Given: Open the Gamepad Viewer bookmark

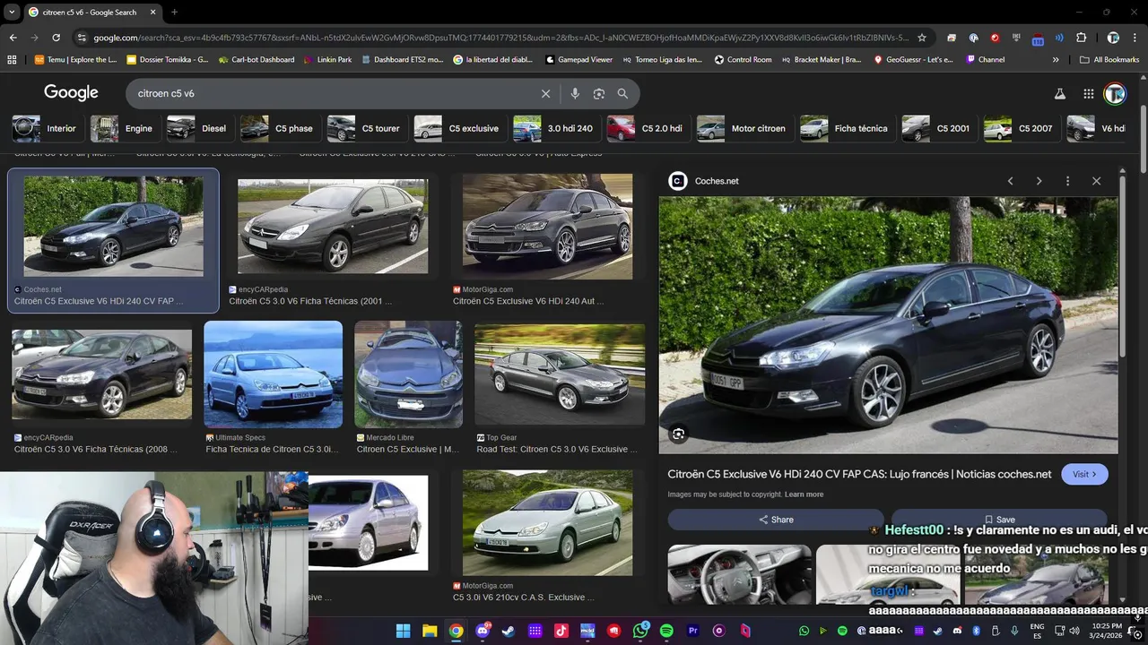Looking at the screenshot, I should 578,60.
